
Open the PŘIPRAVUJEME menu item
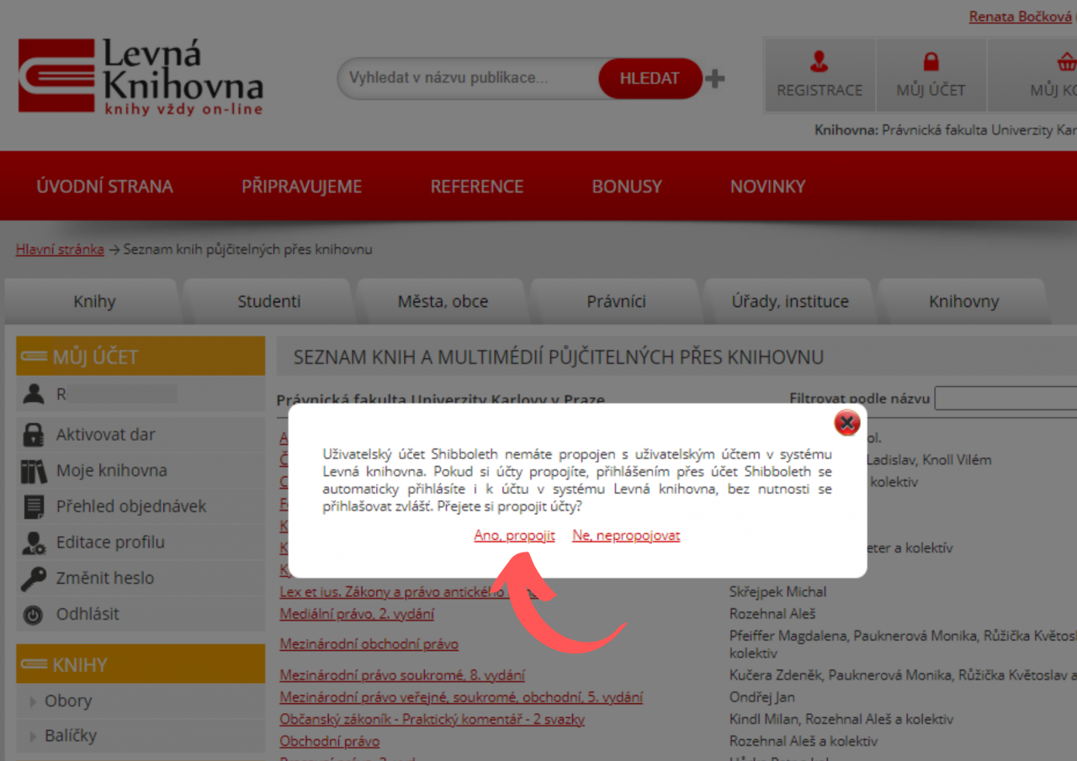tap(301, 187)
